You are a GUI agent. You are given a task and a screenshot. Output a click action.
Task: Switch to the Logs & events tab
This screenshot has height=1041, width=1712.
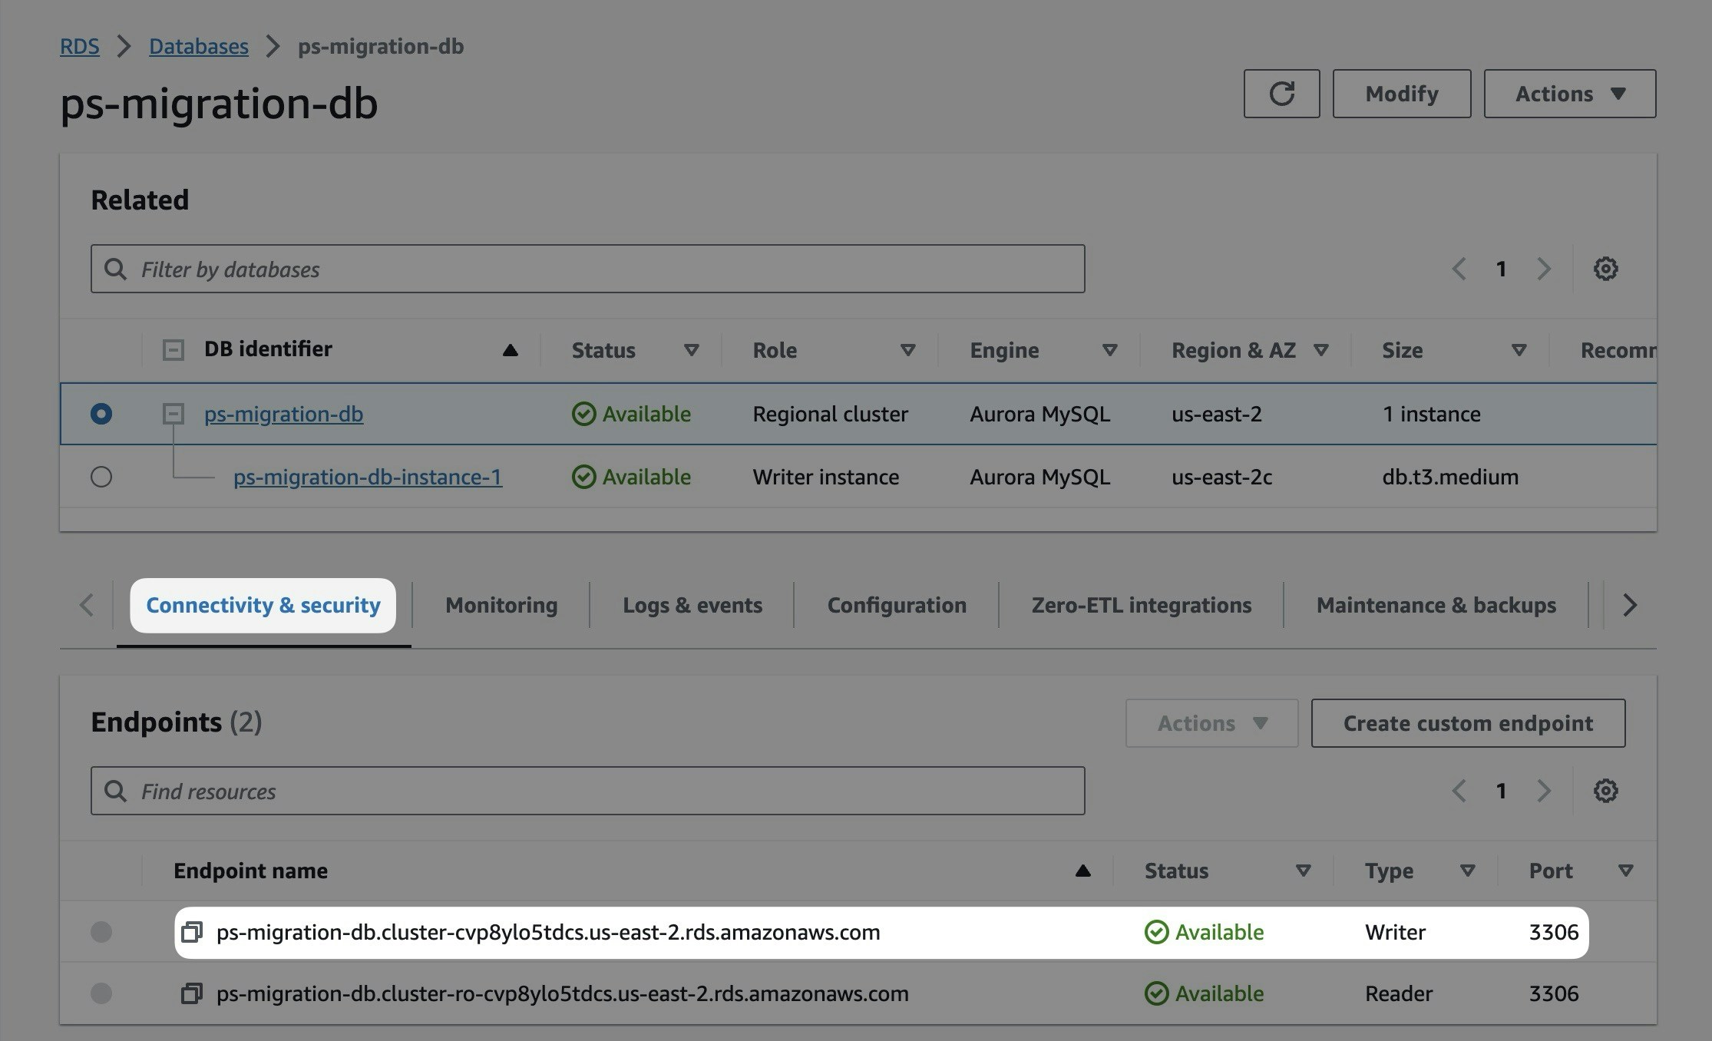692,605
